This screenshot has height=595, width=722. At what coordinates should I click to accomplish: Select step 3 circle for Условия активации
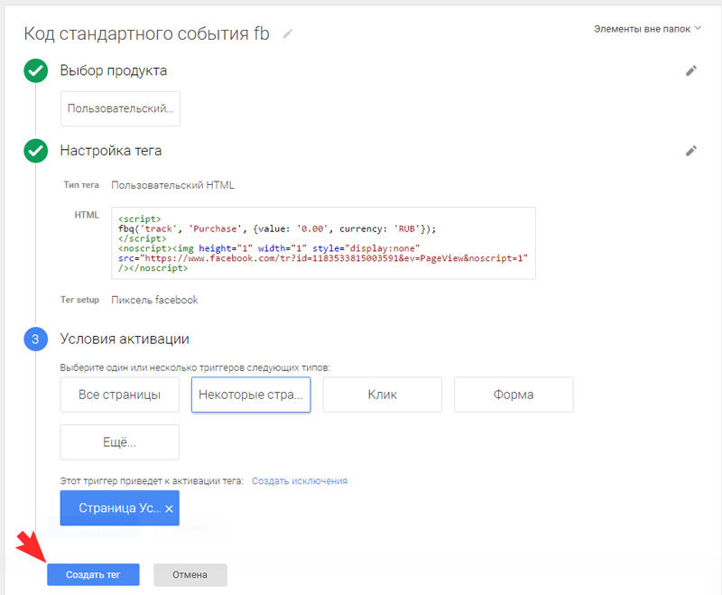click(35, 339)
